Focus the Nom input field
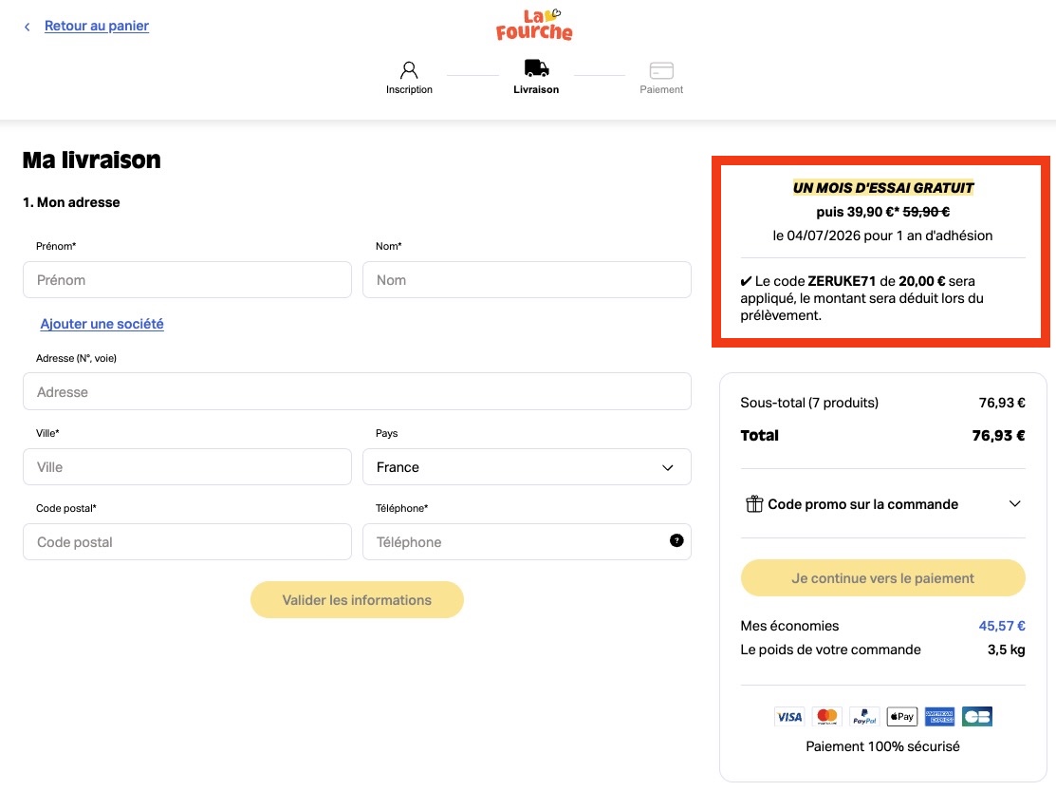The height and width of the screenshot is (791, 1056). coord(527,279)
